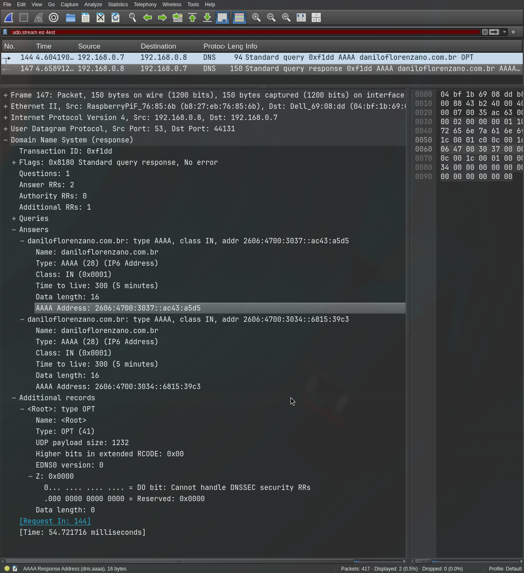524x573 pixels.
Task: Expand the Queries section
Action: 14,218
